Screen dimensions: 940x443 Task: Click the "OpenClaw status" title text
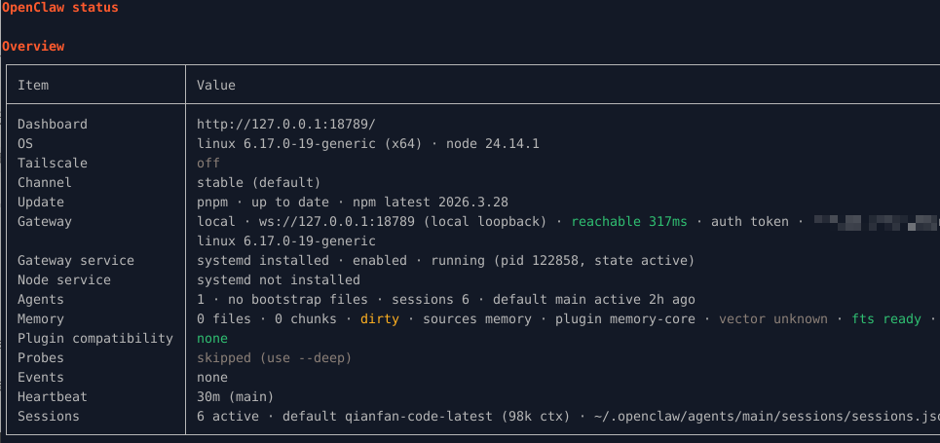pyautogui.click(x=60, y=8)
